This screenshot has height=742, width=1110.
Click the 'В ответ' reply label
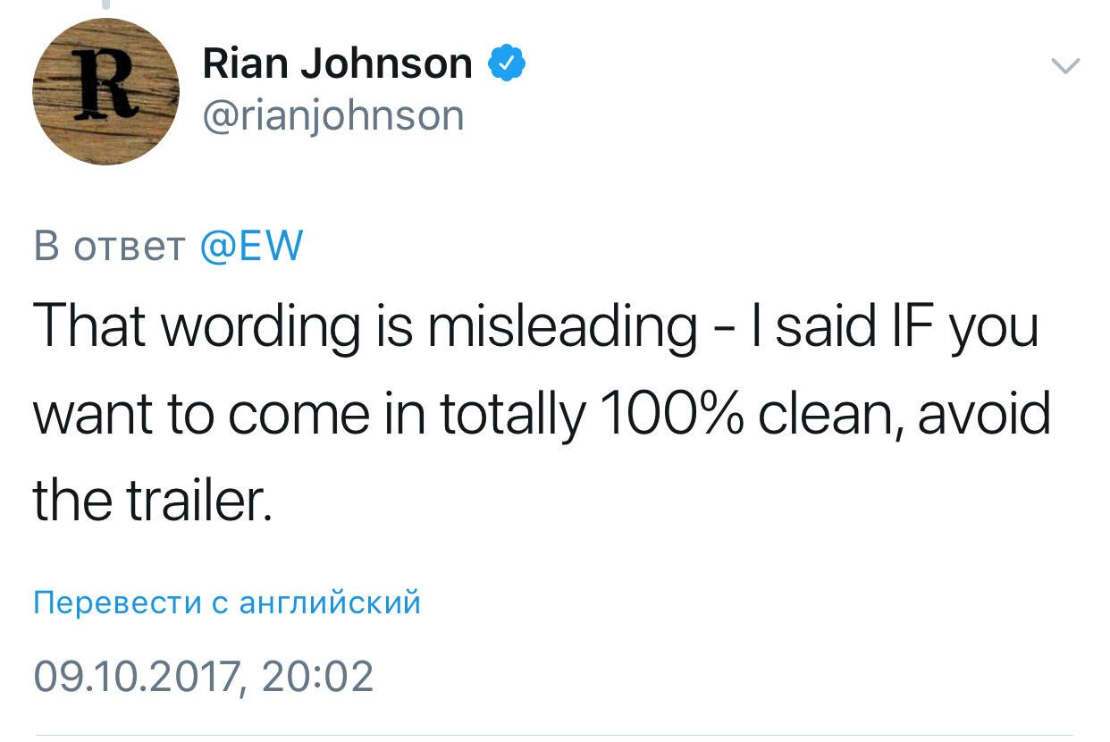coord(110,246)
